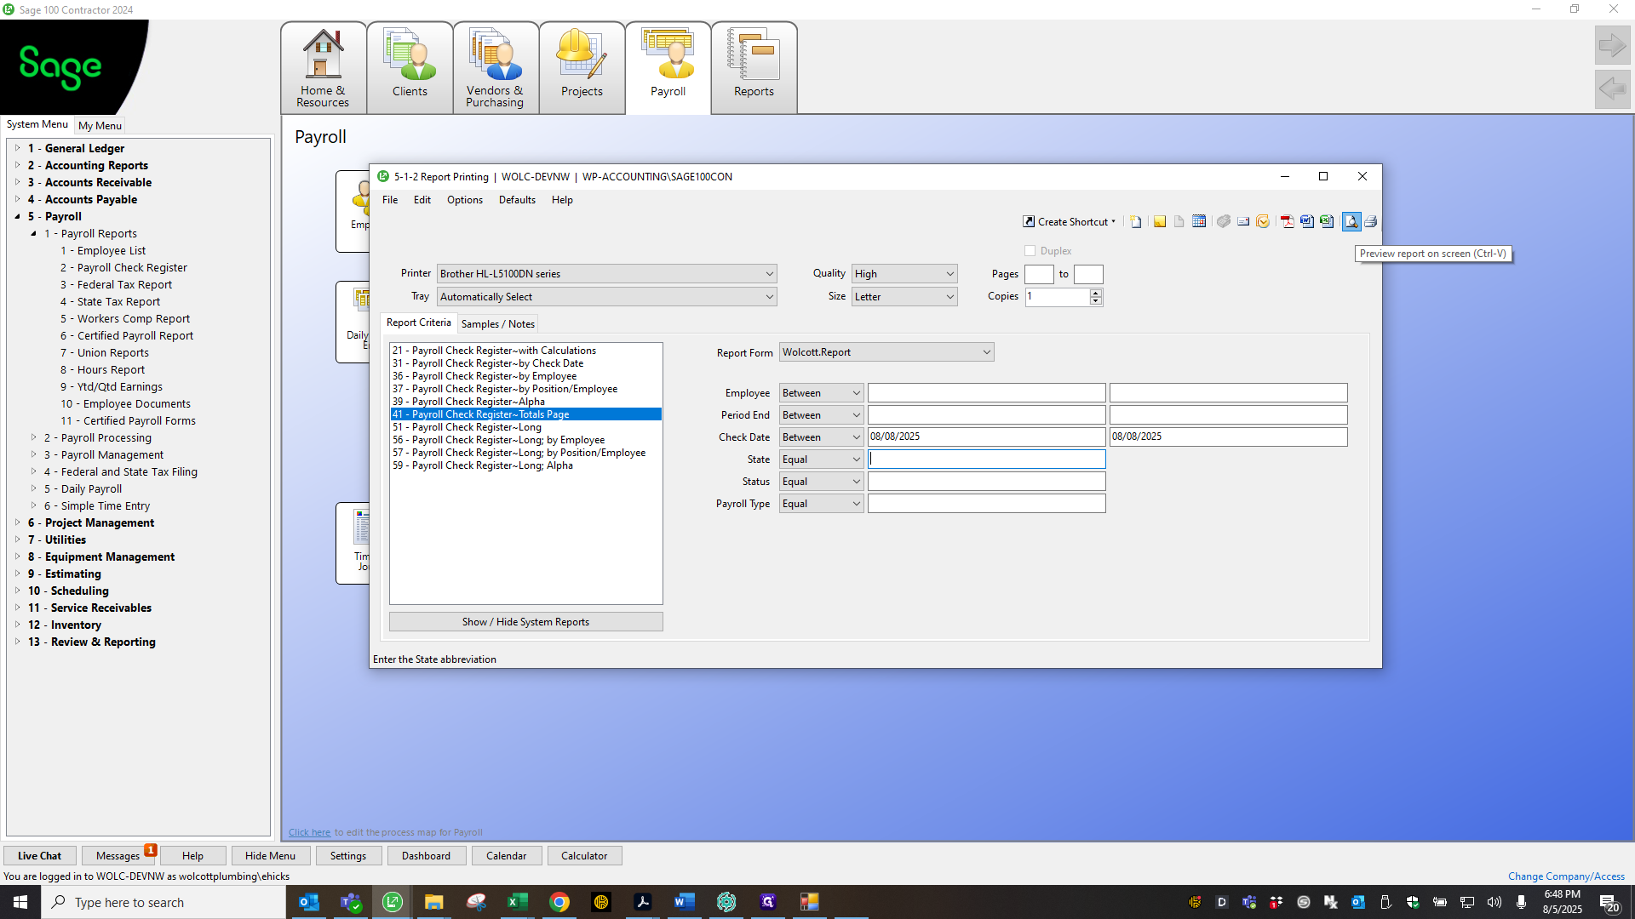
Task: Open the Calculator button
Action: (584, 856)
